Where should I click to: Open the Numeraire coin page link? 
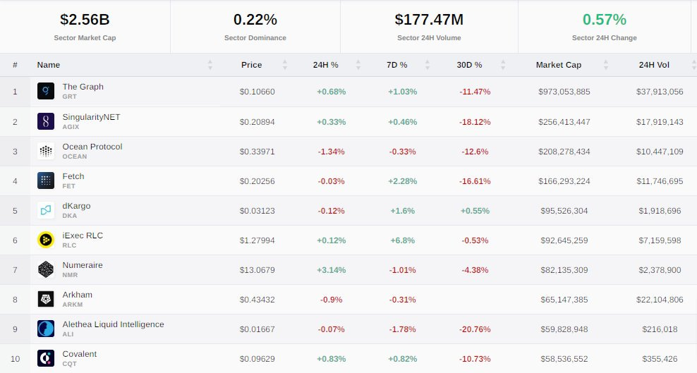[x=83, y=265]
